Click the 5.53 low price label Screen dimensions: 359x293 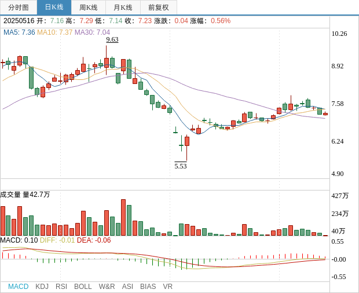pos(181,166)
